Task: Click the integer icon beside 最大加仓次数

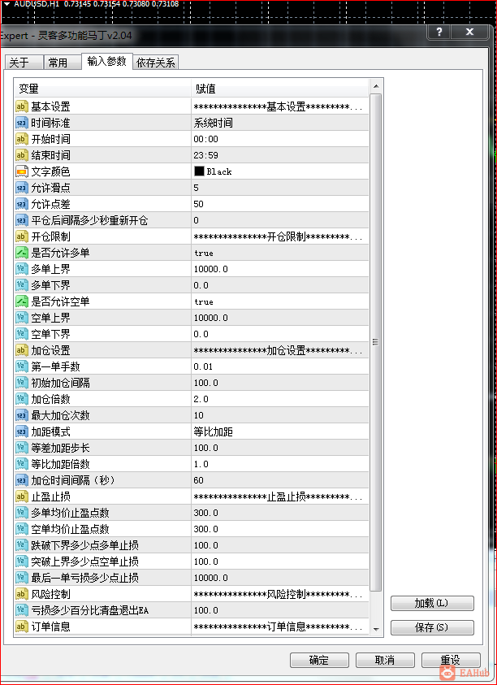Action: click(21, 415)
